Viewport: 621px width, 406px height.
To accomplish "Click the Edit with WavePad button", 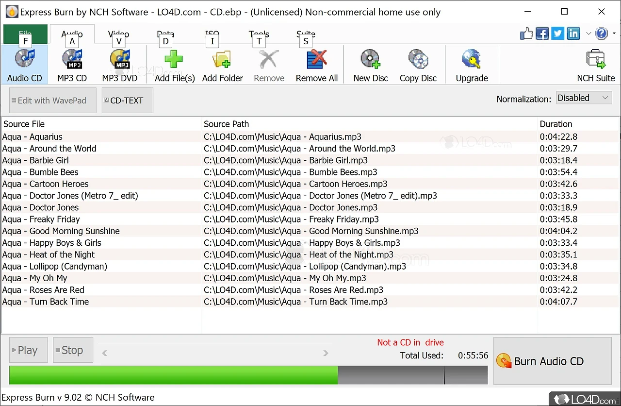I will coord(52,101).
